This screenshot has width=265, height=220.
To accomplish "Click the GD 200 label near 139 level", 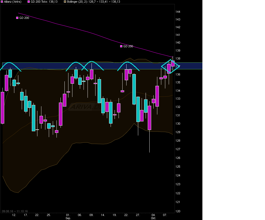I will pyautogui.click(x=128, y=46).
